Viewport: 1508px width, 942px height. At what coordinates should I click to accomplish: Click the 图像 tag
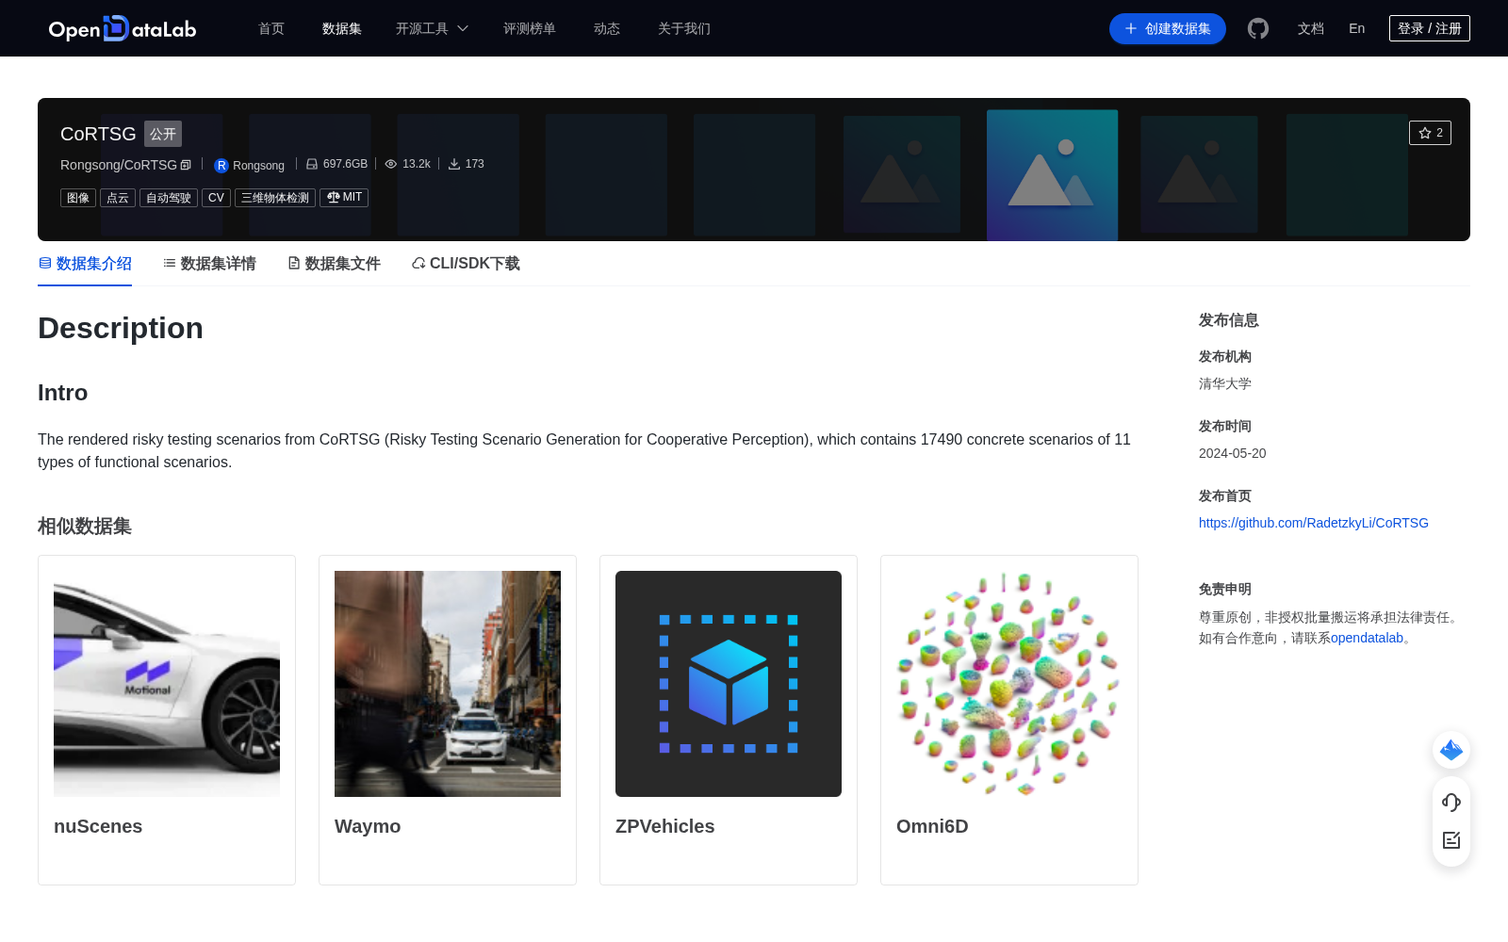click(x=78, y=198)
